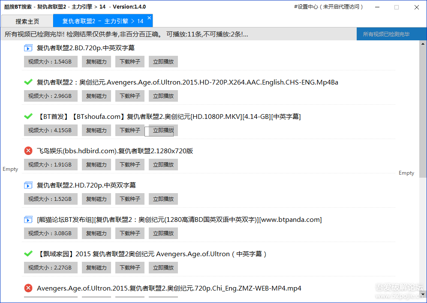Open #设置中心 in the title bar

point(328,7)
